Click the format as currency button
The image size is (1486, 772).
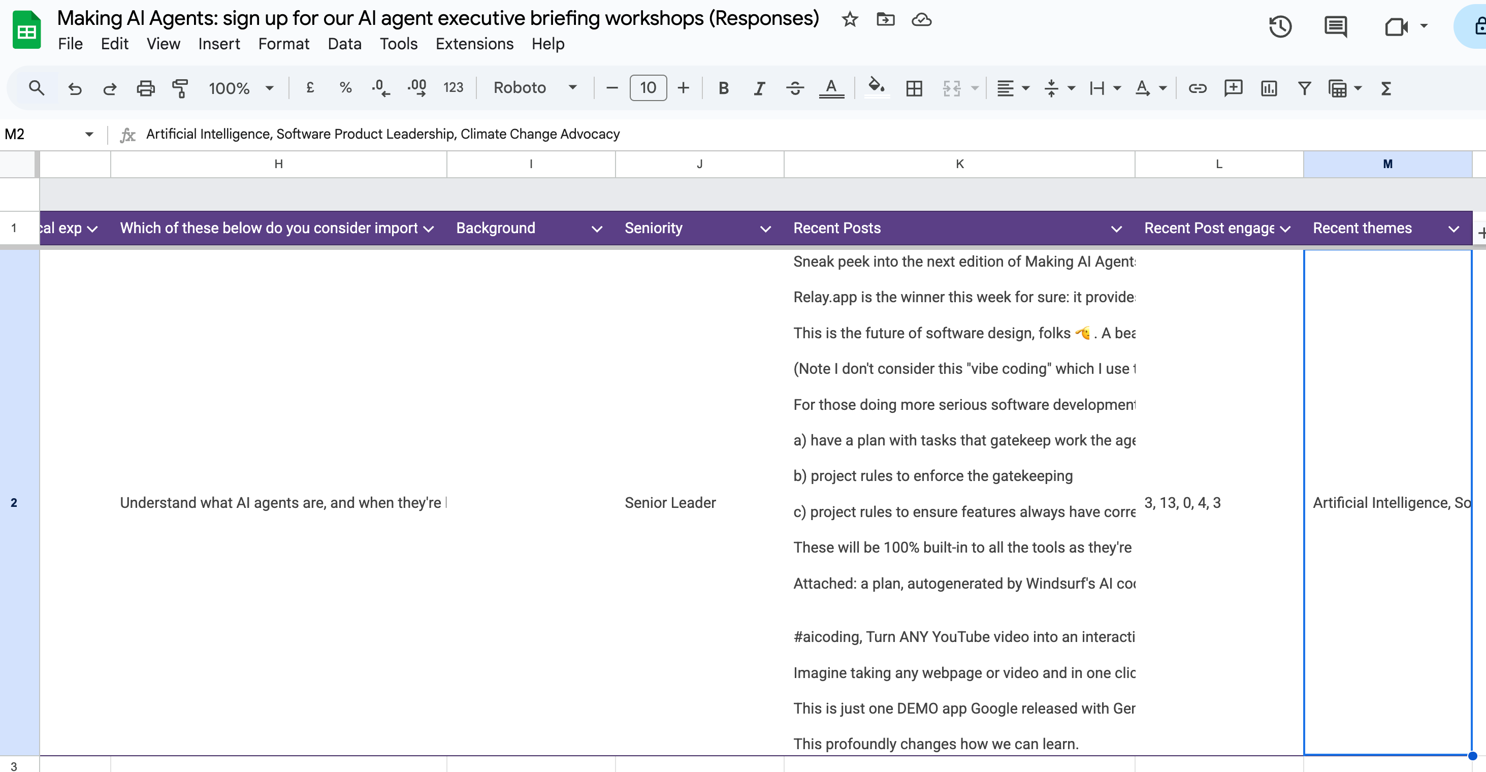pos(310,88)
